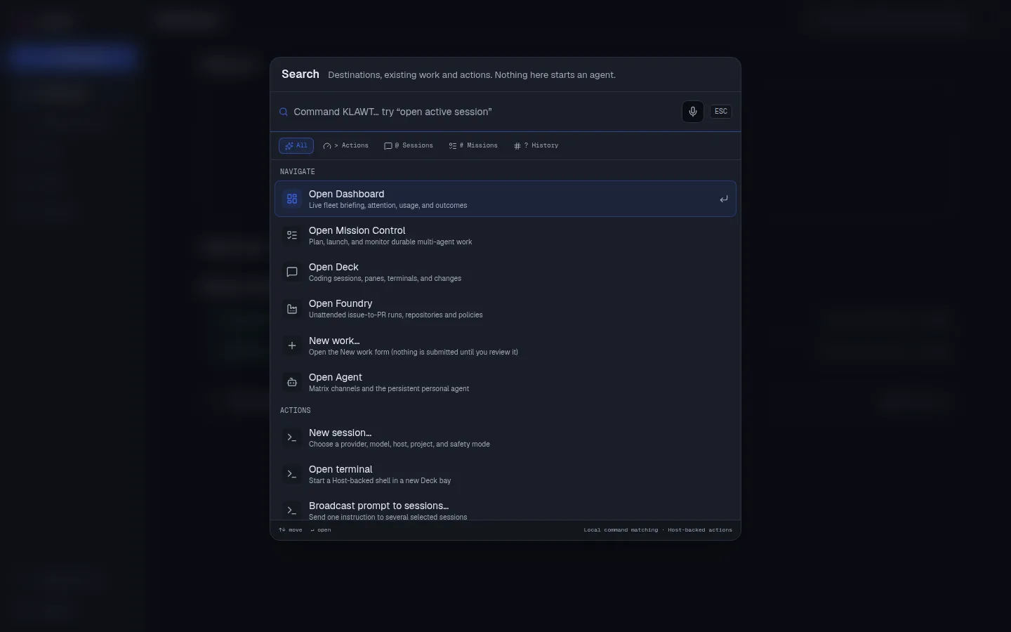The width and height of the screenshot is (1011, 632).
Task: Click the New session terminal icon
Action: pyautogui.click(x=292, y=437)
